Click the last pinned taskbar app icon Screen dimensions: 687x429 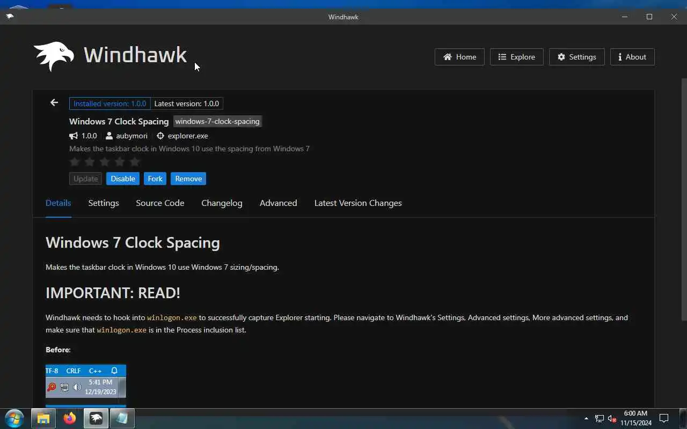122,418
